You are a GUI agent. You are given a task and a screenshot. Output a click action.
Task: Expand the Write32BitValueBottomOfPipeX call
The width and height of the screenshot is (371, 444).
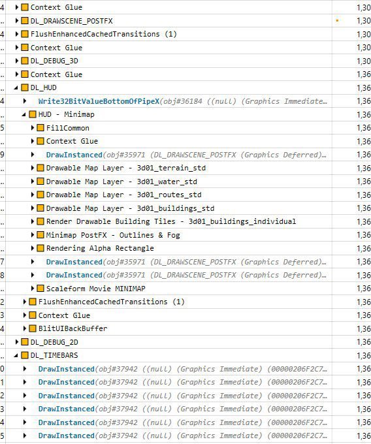(25, 101)
